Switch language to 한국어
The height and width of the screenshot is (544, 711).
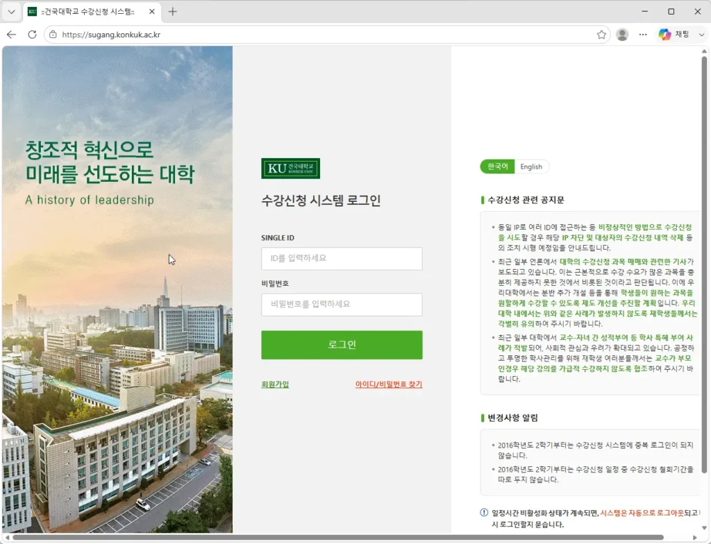tap(497, 167)
